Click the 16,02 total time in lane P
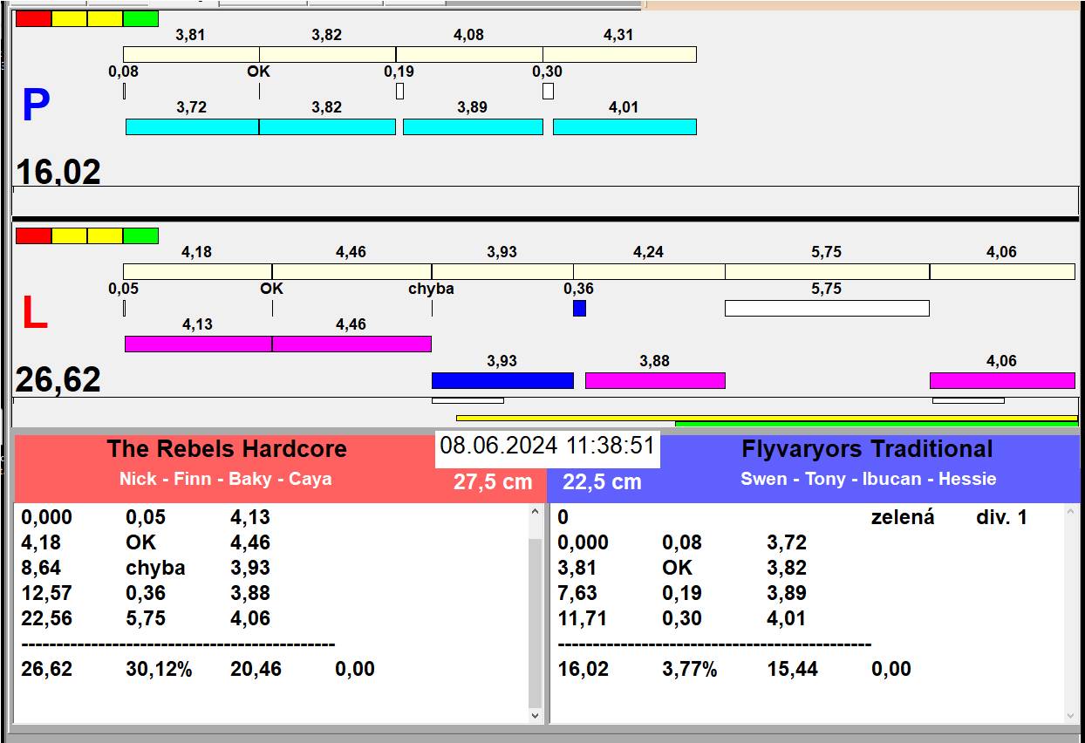This screenshot has width=1085, height=743. tap(58, 172)
